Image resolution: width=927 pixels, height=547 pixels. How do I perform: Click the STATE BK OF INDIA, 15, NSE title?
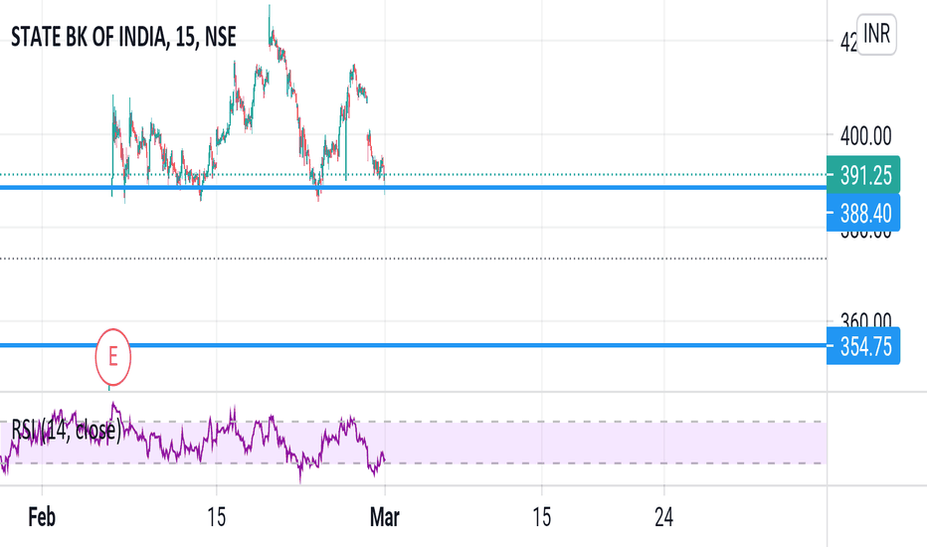(123, 37)
